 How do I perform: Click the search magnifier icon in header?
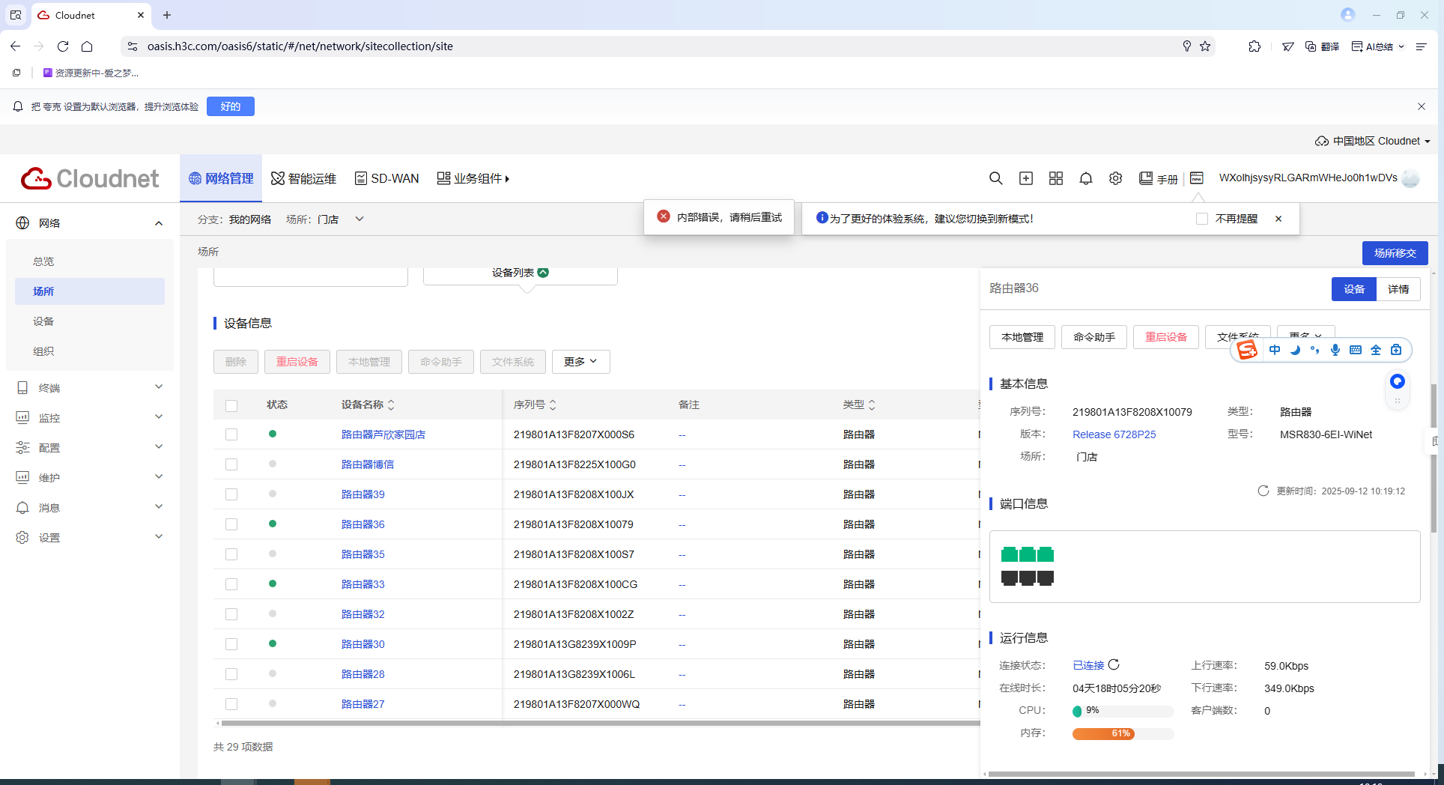[995, 178]
